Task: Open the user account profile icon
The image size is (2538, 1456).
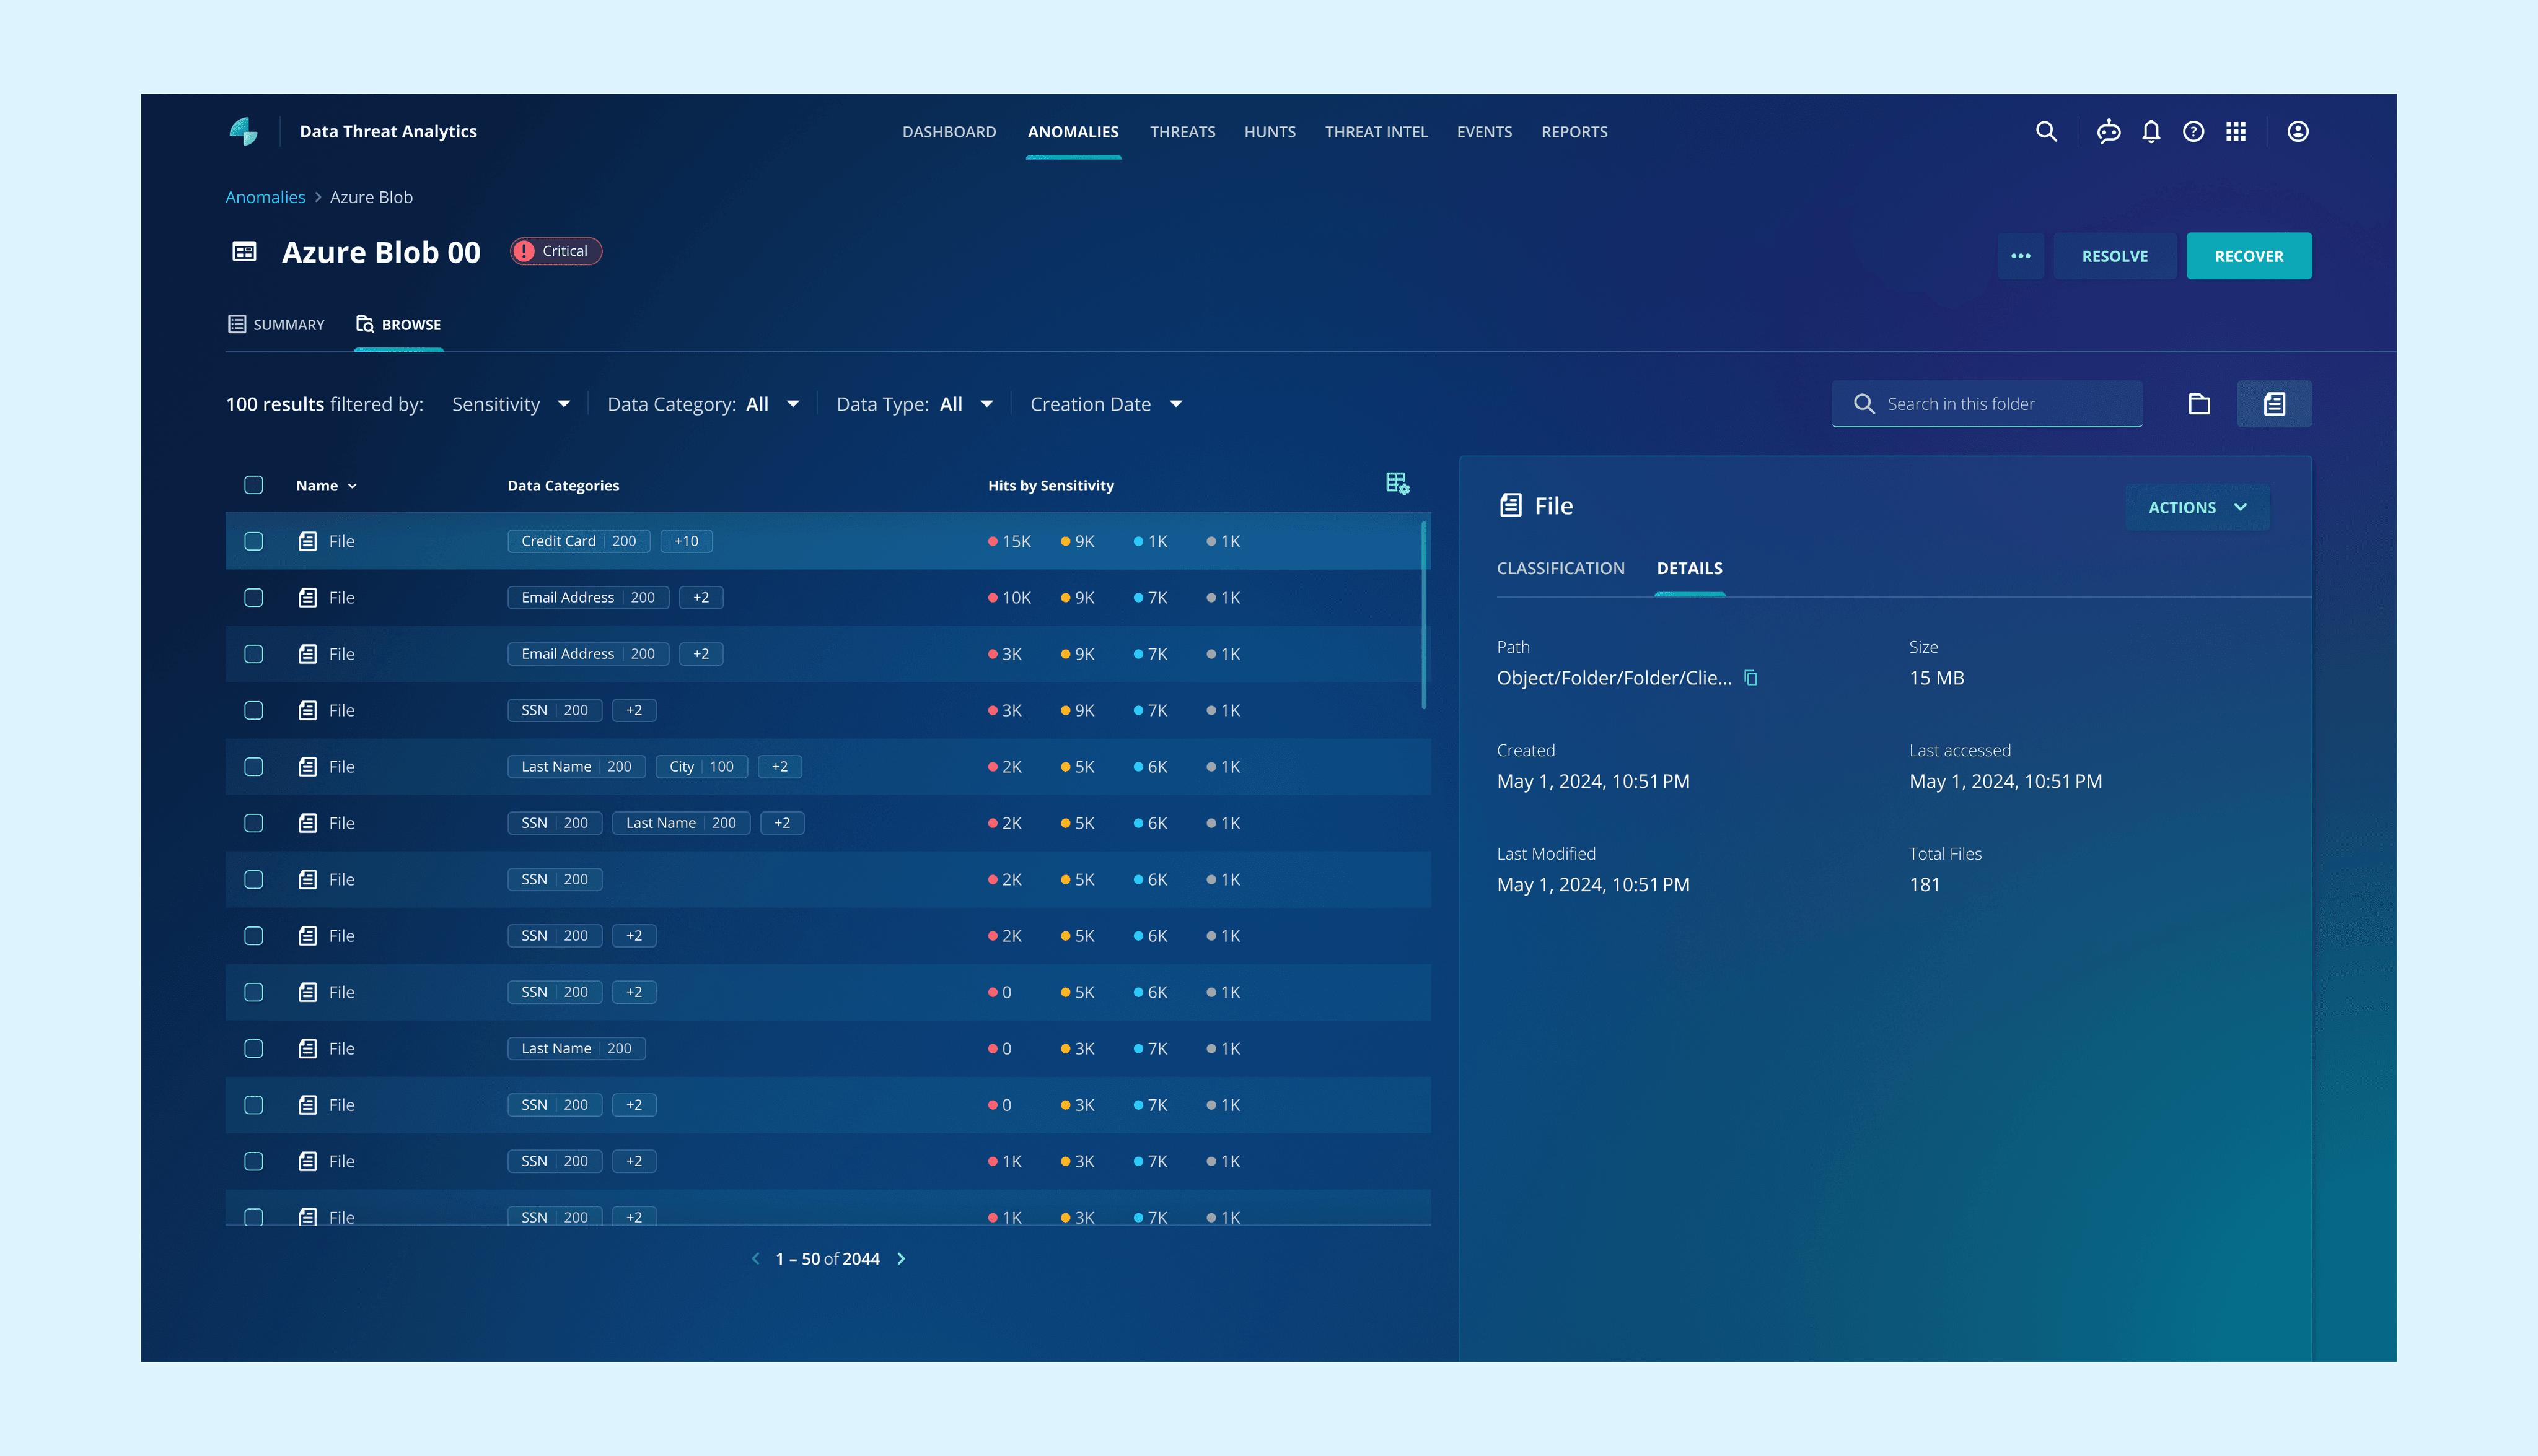Action: click(x=2298, y=131)
